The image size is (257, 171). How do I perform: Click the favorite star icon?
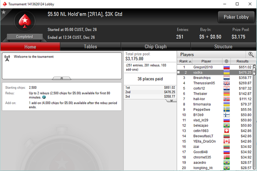click(4, 12)
